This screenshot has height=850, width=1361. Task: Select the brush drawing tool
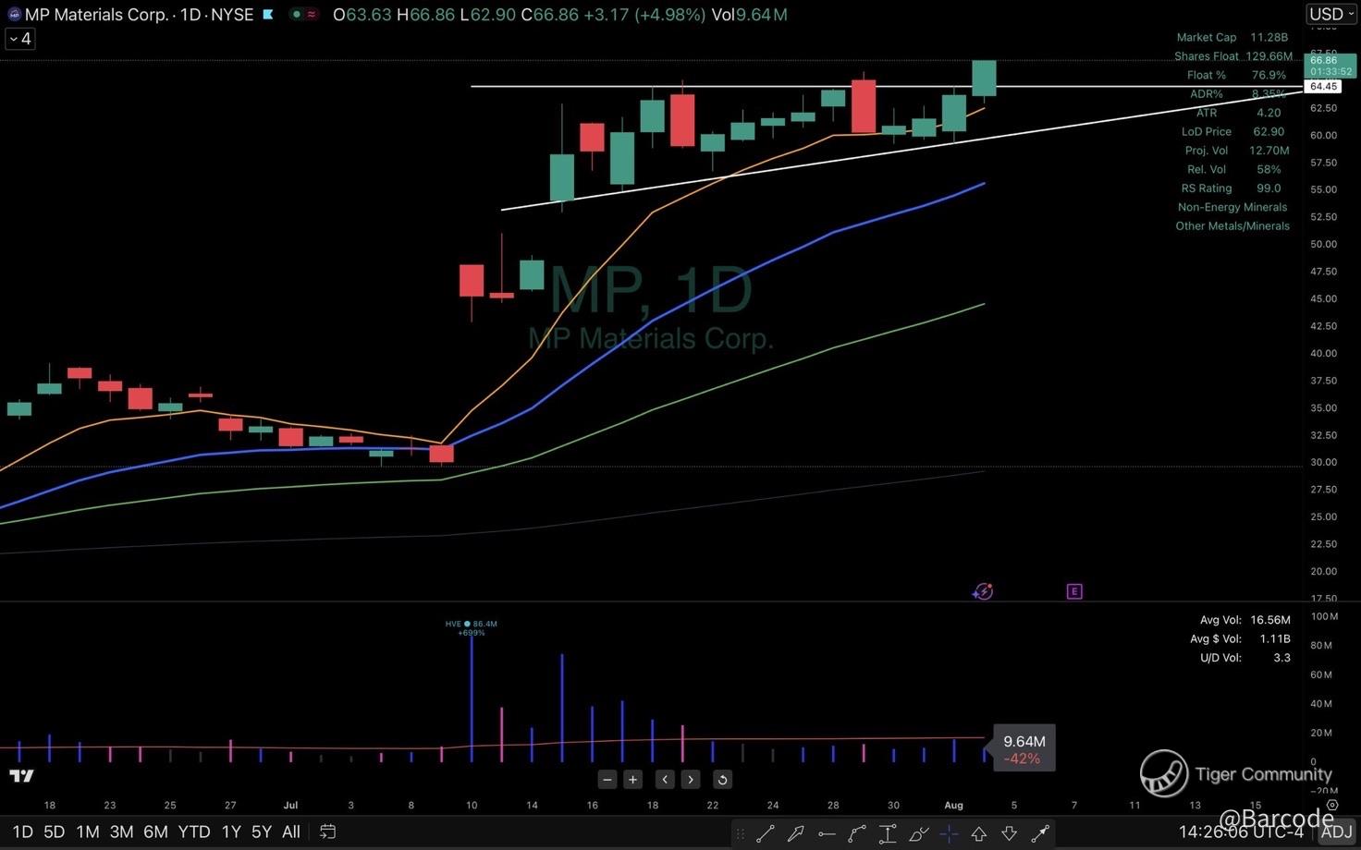[x=918, y=832]
